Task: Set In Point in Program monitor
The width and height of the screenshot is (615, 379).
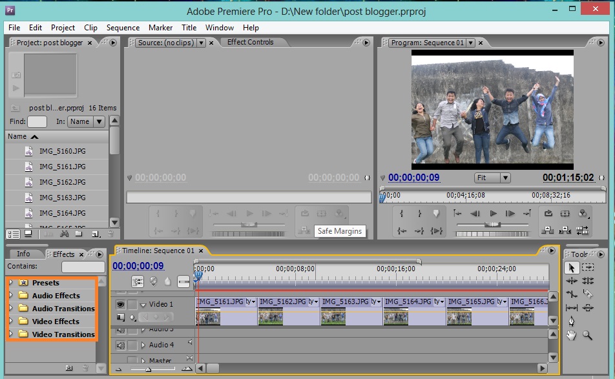Action: pyautogui.click(x=401, y=214)
